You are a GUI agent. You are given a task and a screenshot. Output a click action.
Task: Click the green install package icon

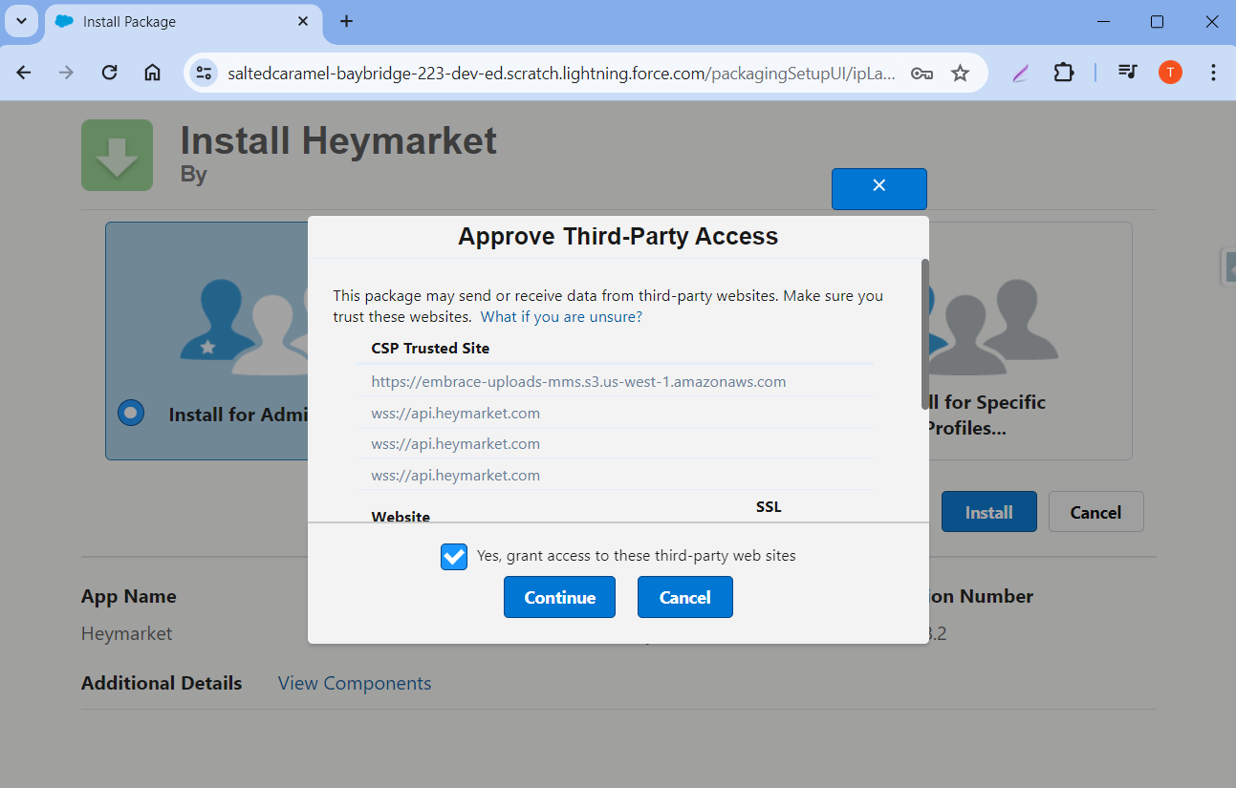click(117, 155)
